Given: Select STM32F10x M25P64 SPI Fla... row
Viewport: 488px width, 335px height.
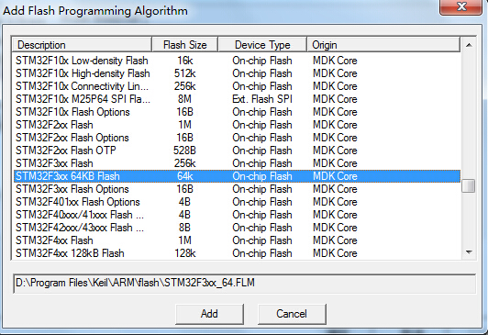Looking at the screenshot, I should point(237,99).
